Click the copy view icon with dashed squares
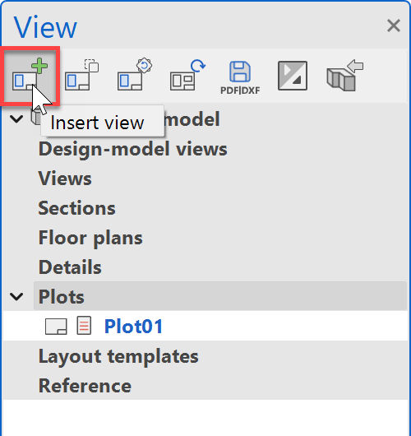This screenshot has height=436, width=411. (82, 75)
